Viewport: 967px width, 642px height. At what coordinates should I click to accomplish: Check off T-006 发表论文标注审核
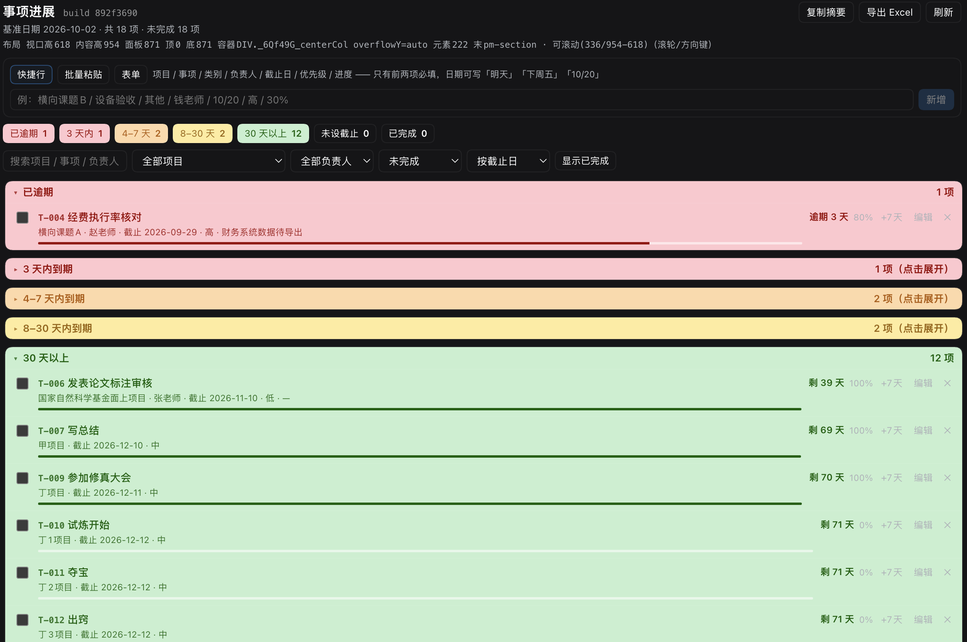[x=22, y=384]
